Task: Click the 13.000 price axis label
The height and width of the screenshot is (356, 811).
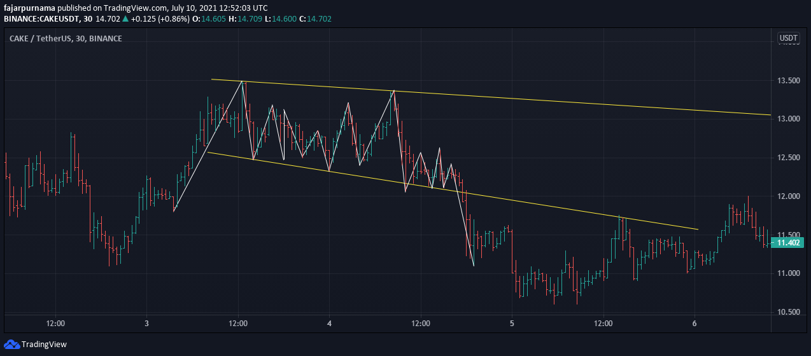Action: (789, 119)
